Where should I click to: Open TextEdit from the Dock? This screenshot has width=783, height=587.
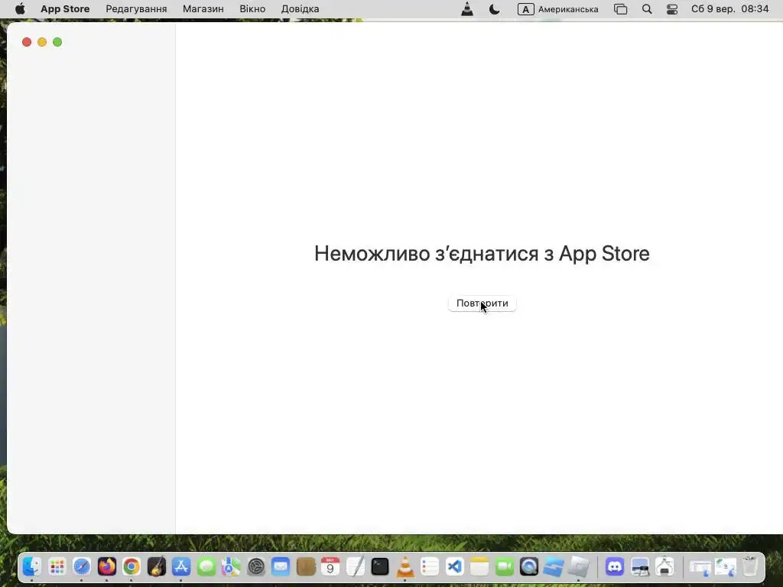click(355, 566)
